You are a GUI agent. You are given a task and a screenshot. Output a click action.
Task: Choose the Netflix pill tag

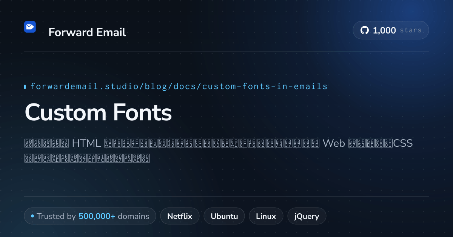[180, 216]
